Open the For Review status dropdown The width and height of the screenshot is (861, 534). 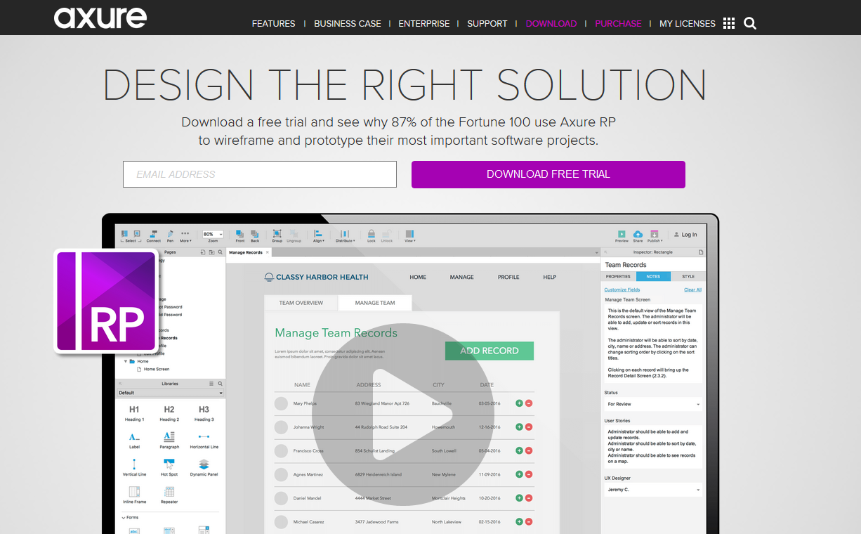(653, 404)
